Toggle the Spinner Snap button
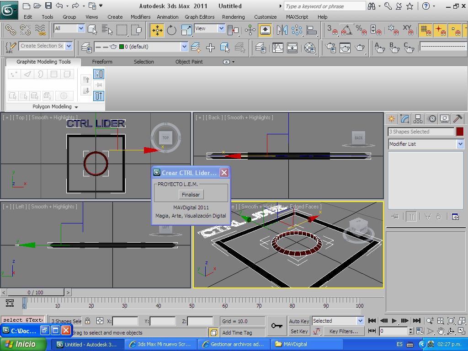 point(376,30)
